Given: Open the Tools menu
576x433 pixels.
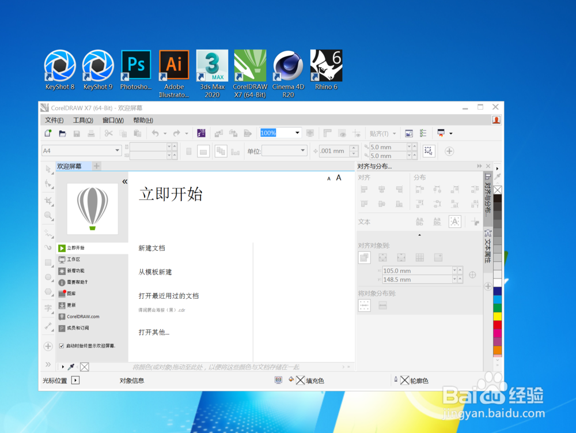Looking at the screenshot, I should pos(83,120).
